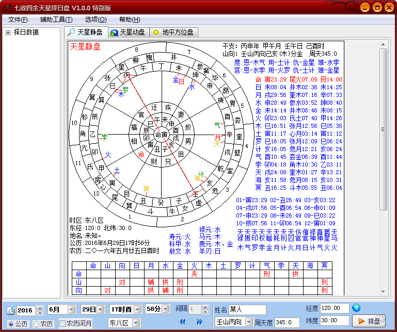Screen dimensions: 397x332
Task: Click the 01-寅23:29 house entry
Action: (251, 200)
